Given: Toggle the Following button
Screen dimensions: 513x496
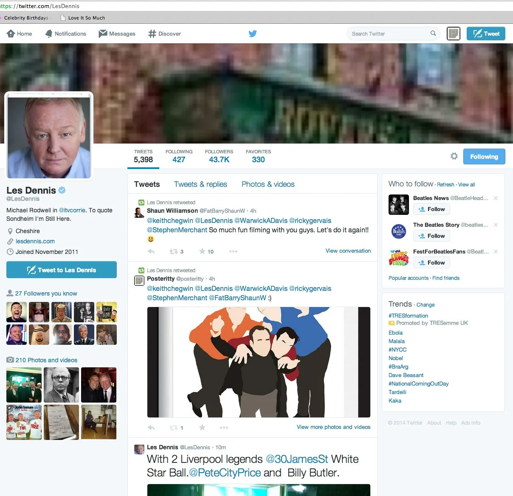Looking at the screenshot, I should [484, 156].
